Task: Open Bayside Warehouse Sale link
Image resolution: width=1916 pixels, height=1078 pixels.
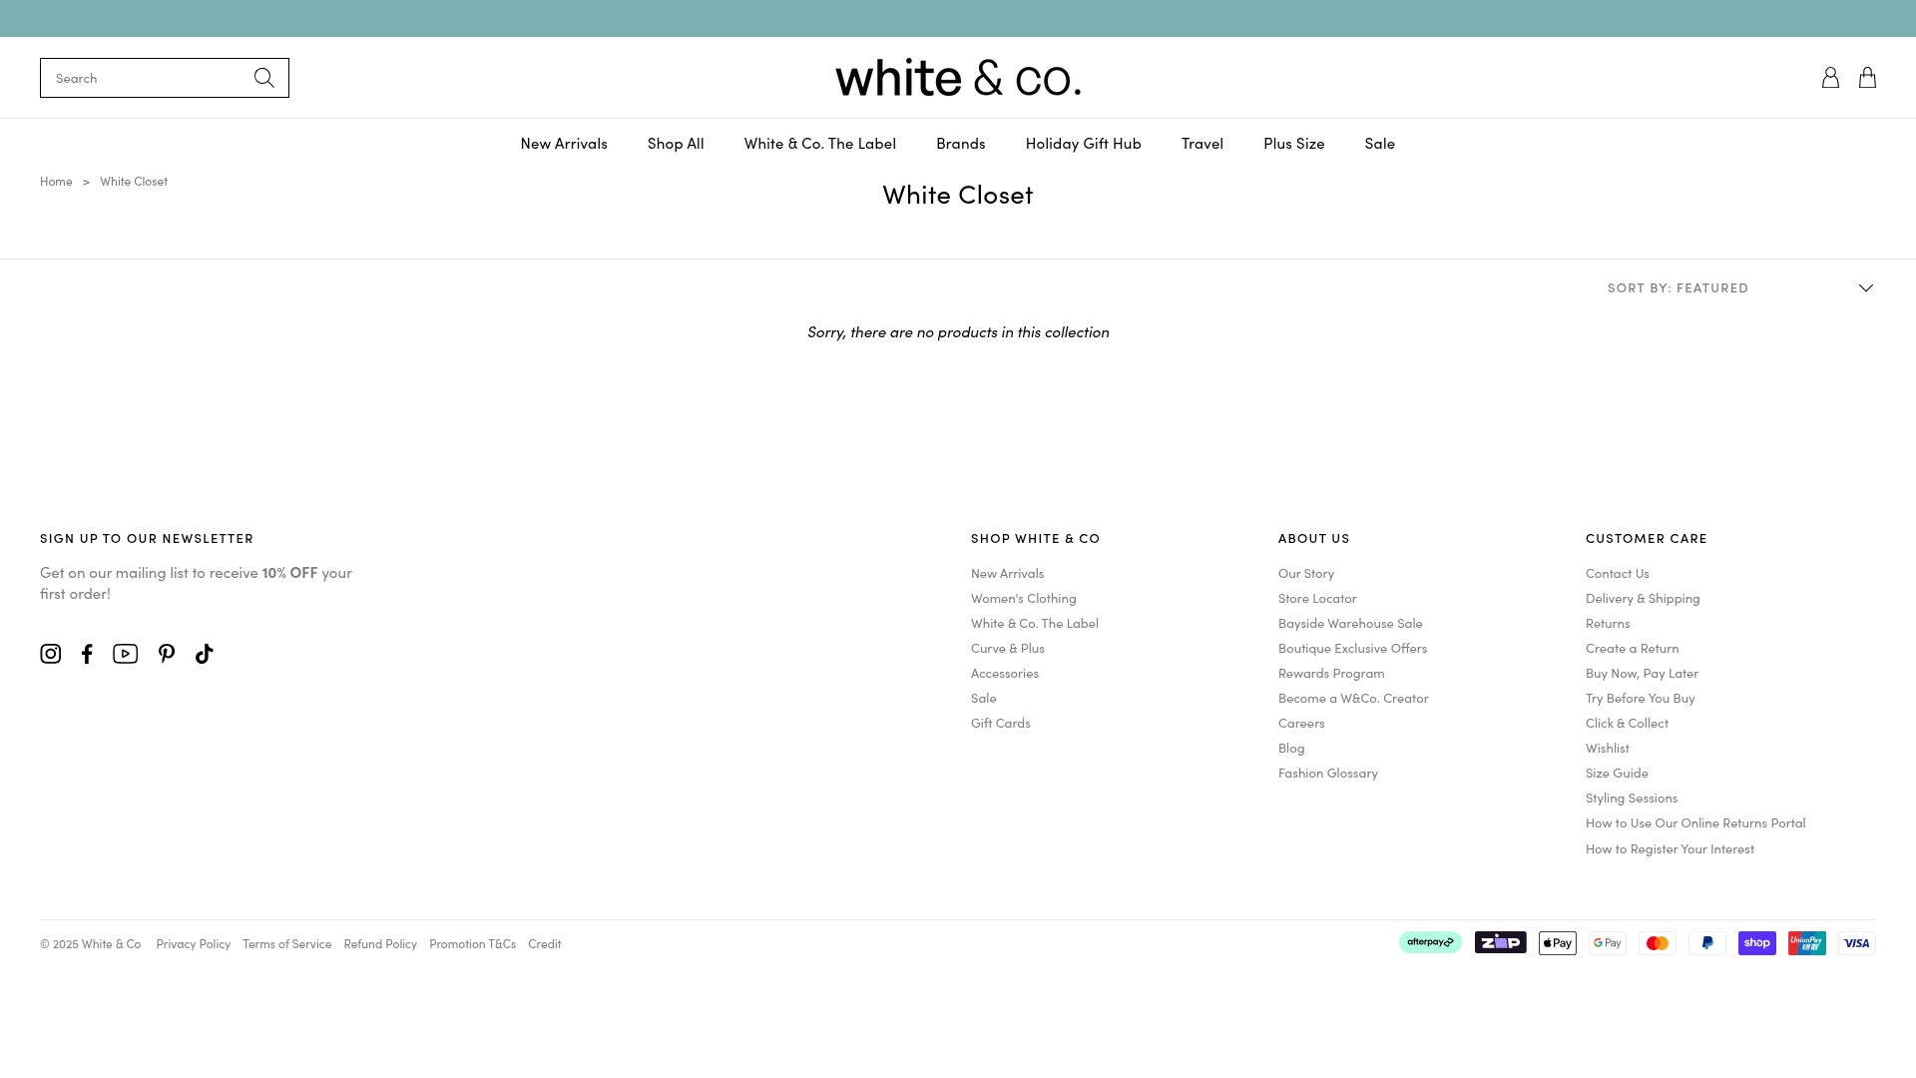Action: click(1350, 623)
